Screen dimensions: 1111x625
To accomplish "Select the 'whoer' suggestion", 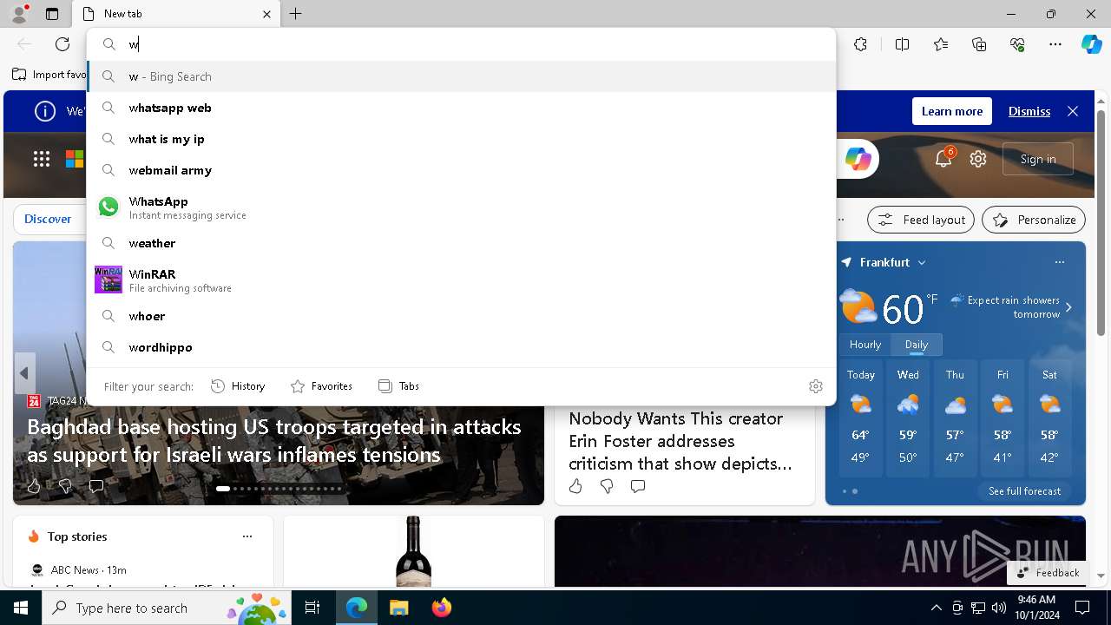I will [461, 316].
